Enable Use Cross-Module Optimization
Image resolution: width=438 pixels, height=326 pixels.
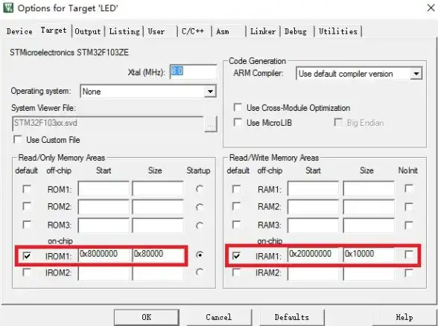238,107
